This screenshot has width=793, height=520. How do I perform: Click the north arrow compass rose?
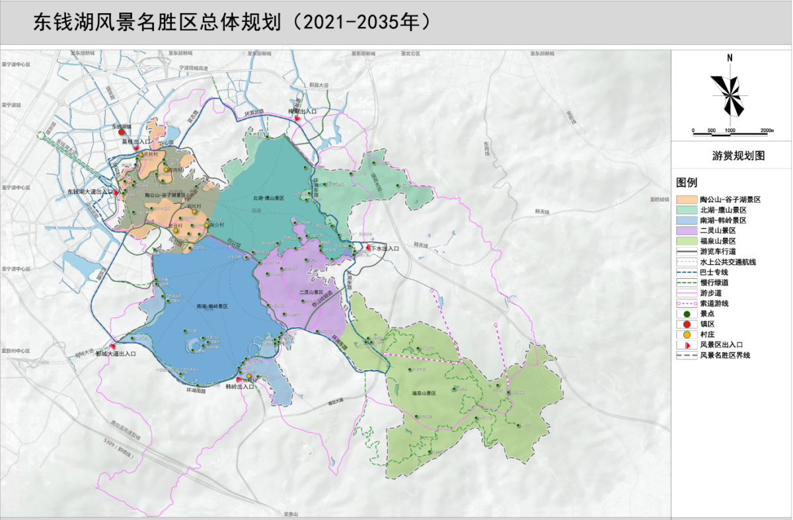click(x=730, y=95)
